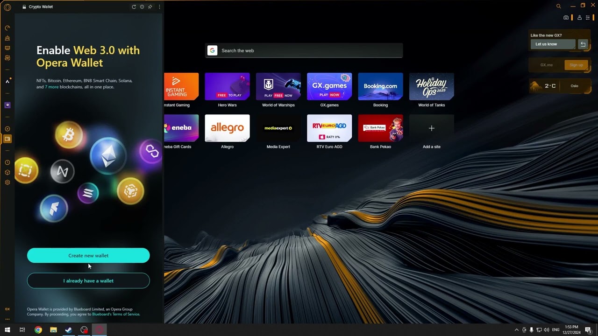The height and width of the screenshot is (336, 598).
Task: Open GX Control speedometer icon in sidebar
Action: (x=7, y=28)
